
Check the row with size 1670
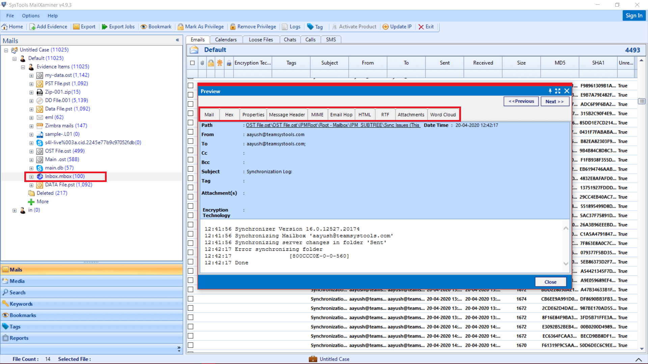191,345
